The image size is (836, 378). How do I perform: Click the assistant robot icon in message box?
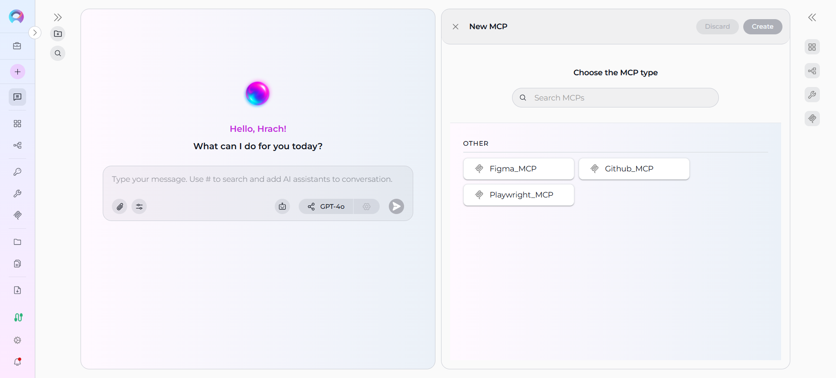[x=282, y=207]
